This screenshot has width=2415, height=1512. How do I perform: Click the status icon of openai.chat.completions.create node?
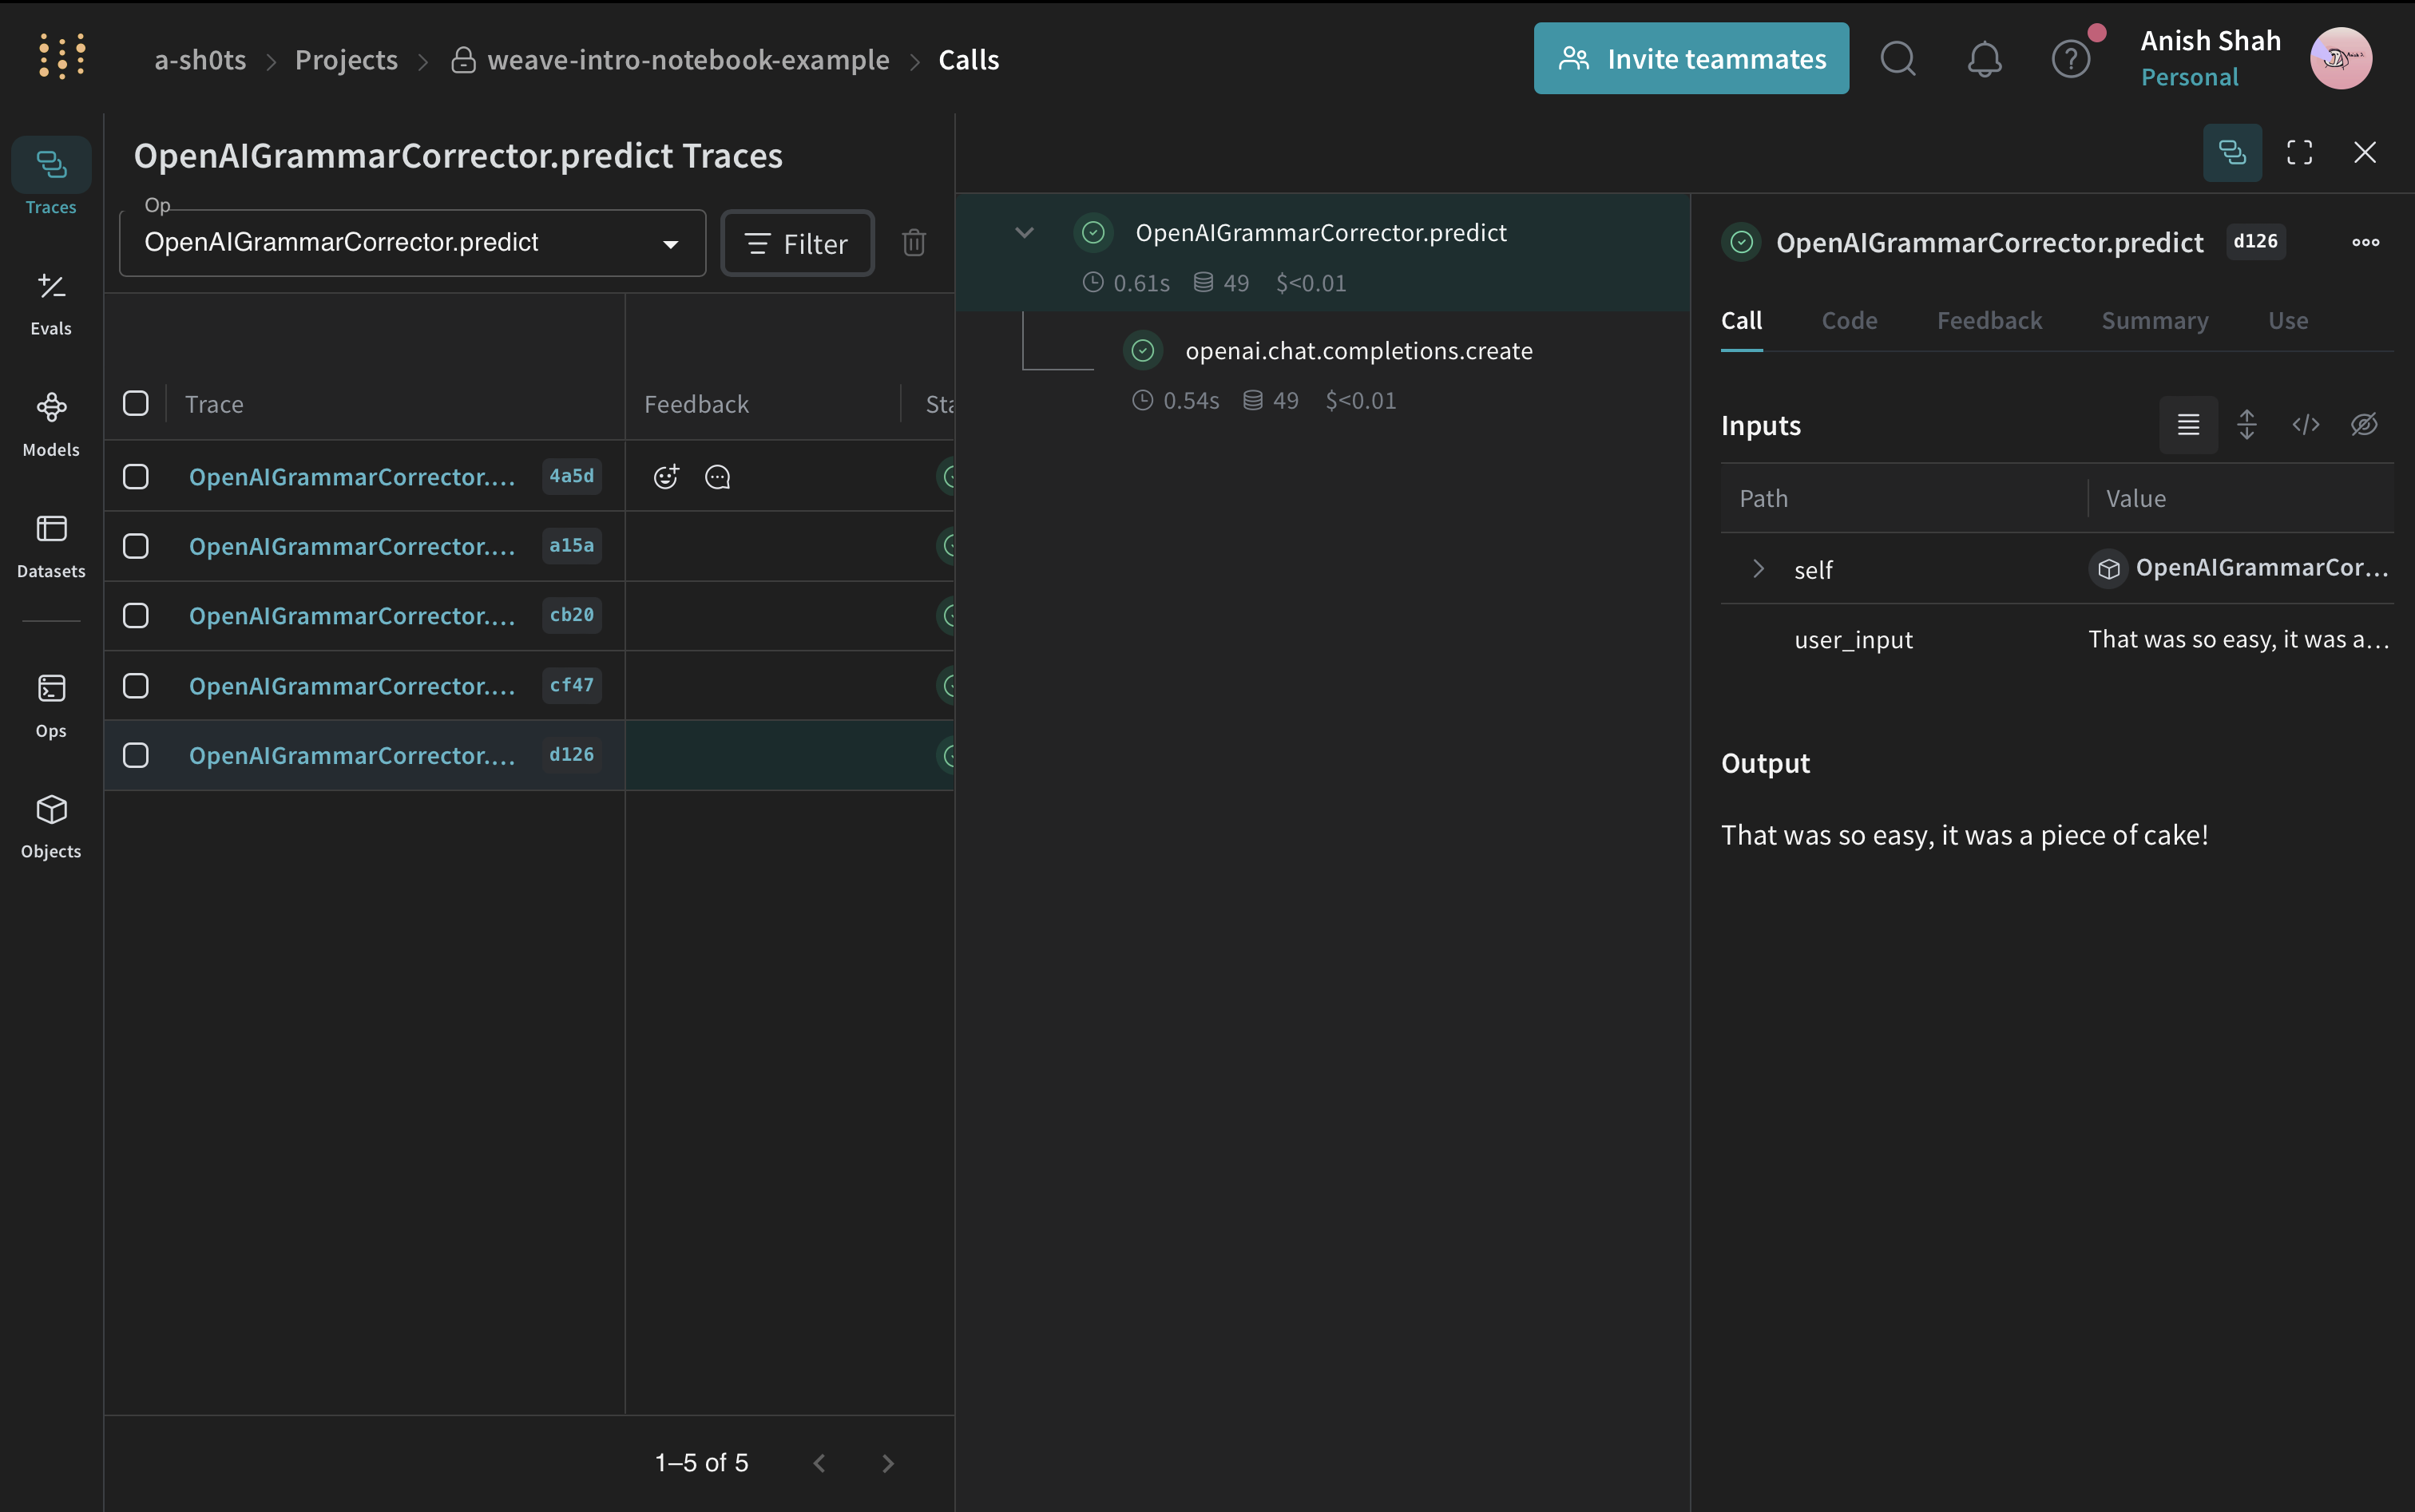point(1143,350)
